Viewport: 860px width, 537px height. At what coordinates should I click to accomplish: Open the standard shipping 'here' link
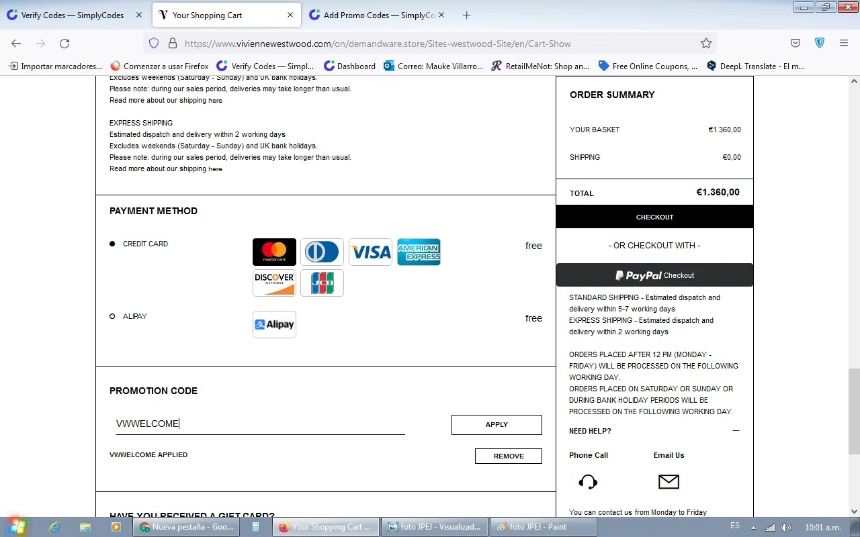point(215,101)
